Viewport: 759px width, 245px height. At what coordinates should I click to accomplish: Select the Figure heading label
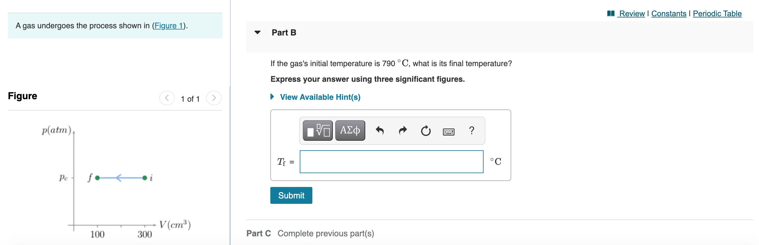(23, 96)
